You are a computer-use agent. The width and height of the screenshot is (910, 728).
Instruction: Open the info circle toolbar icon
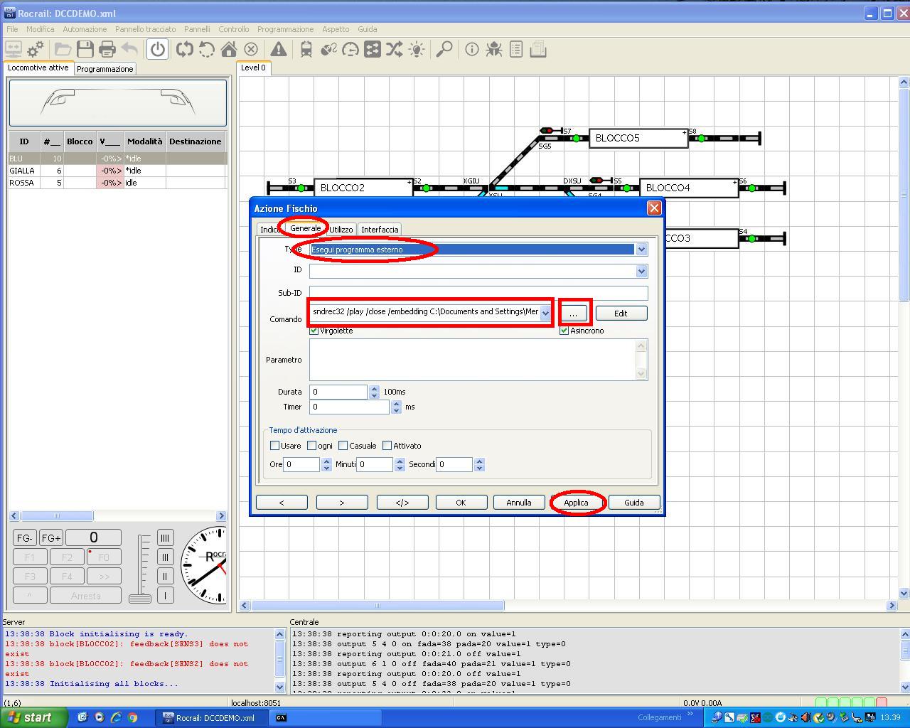pos(472,49)
